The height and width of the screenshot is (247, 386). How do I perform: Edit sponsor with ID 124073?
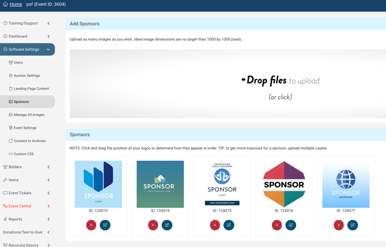click(x=105, y=225)
